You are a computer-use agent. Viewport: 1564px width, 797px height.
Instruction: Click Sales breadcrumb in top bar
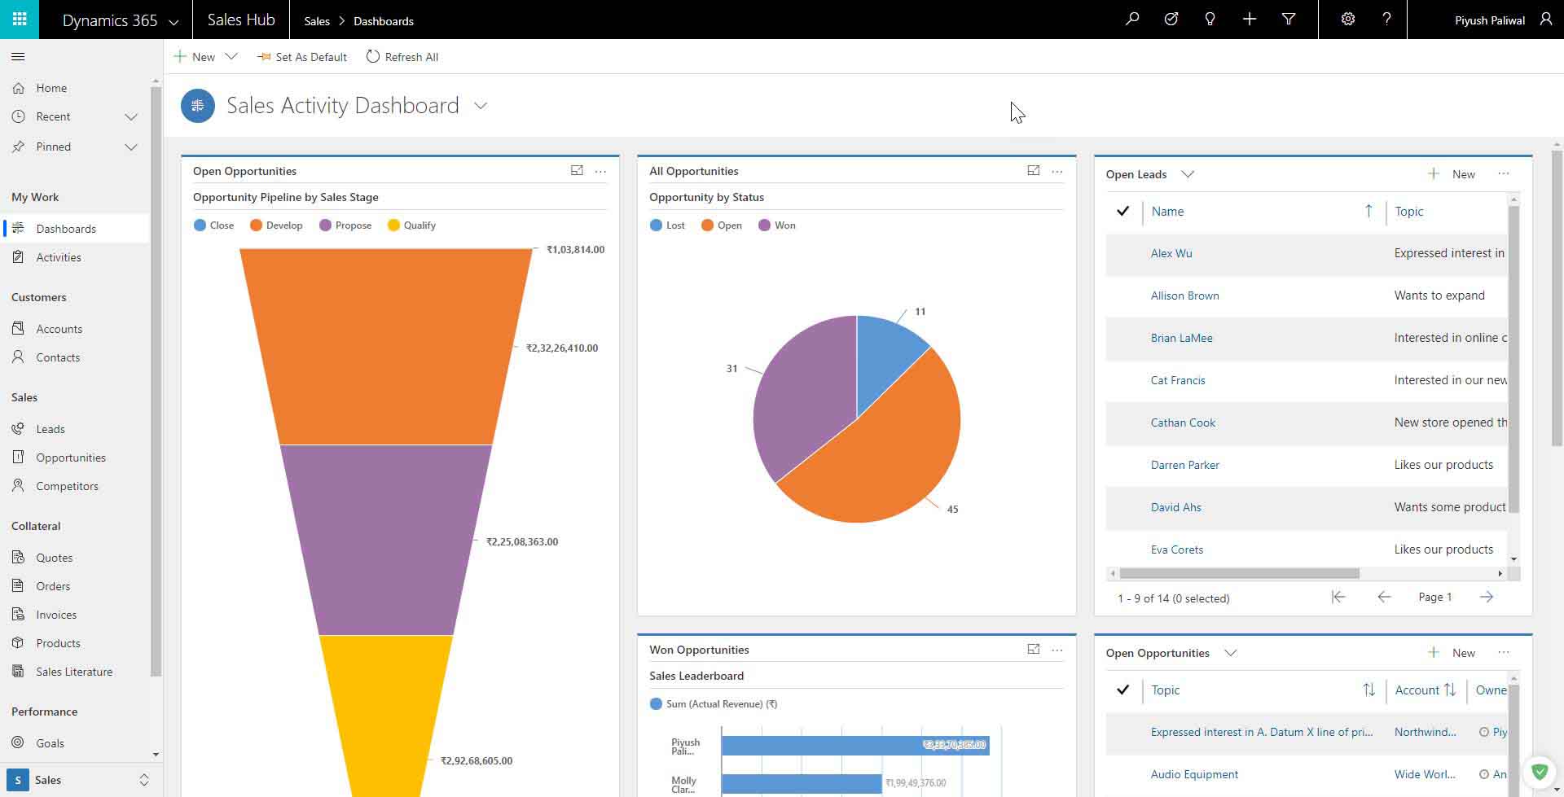click(317, 21)
